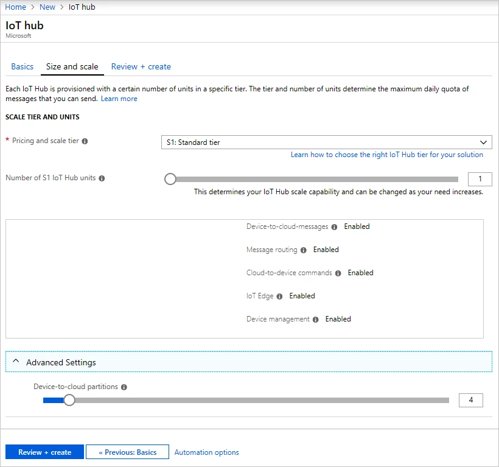Click the info icon next to Message routing
The width and height of the screenshot is (499, 467).
click(x=304, y=250)
